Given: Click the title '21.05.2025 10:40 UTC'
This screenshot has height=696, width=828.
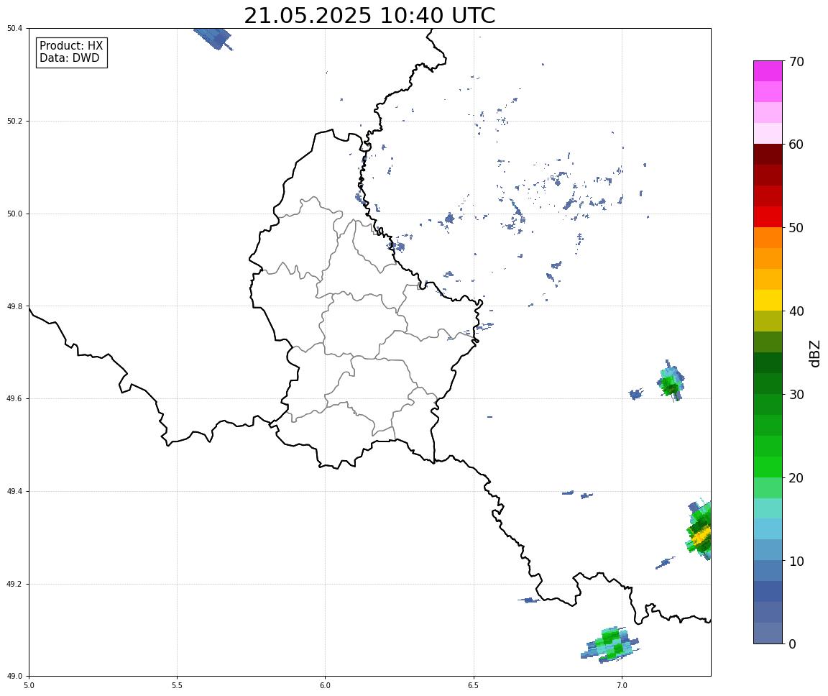Looking at the screenshot, I should click(369, 15).
